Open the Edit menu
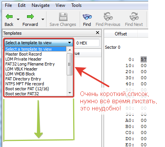This screenshot has width=165, height=147. click(x=22, y=5)
